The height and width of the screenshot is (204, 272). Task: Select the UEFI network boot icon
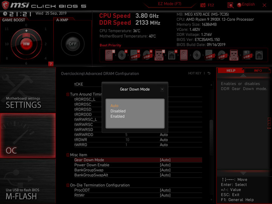tap(172, 55)
